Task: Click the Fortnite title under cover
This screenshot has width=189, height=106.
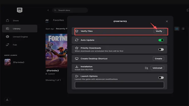Action: point(53,70)
